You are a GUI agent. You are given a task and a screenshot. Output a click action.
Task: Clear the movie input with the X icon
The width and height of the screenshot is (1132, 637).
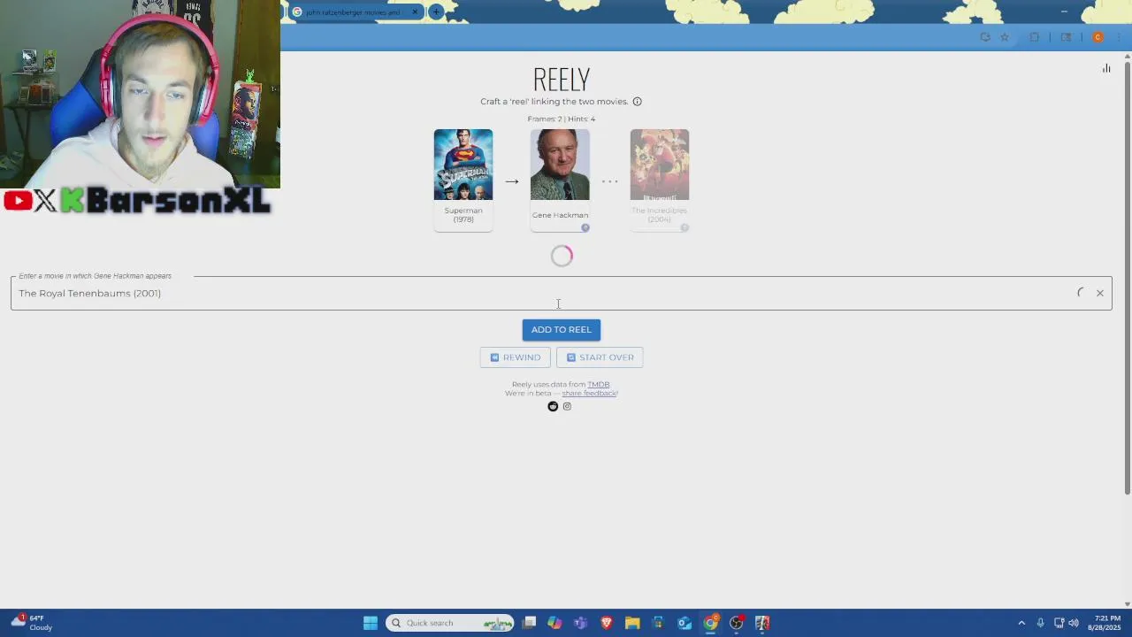[x=1100, y=293]
